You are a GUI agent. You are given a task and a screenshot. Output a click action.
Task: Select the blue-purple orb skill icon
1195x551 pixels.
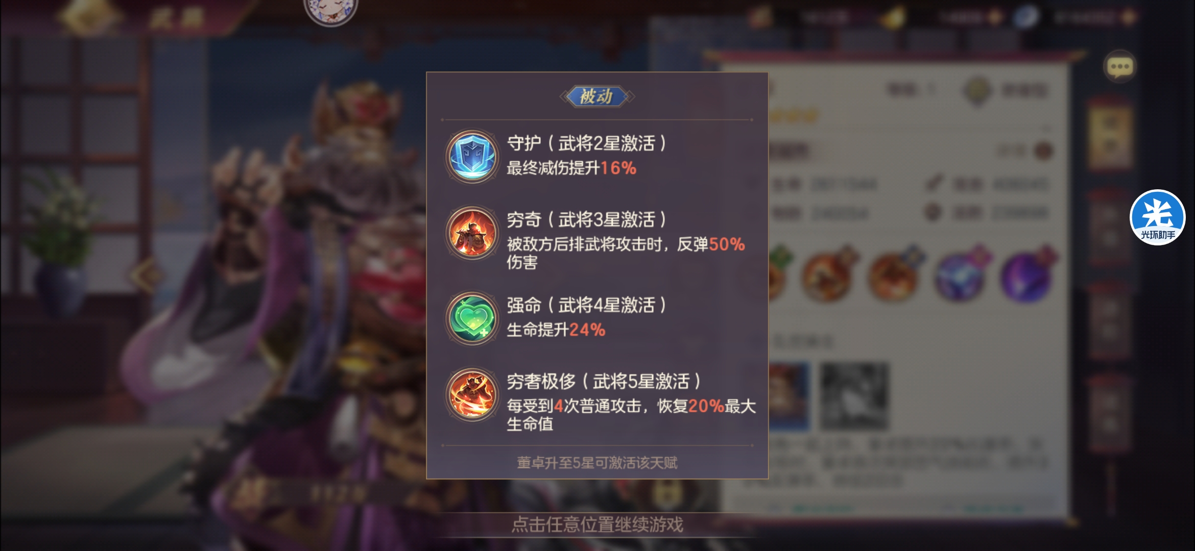961,274
